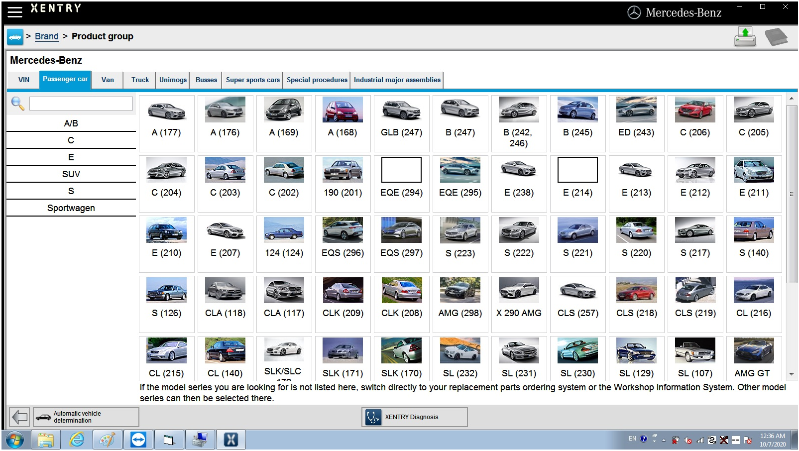Click the EN language indicator
This screenshot has width=799, height=451.
pyautogui.click(x=632, y=439)
